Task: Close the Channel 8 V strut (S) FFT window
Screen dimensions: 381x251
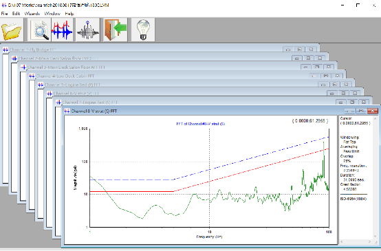Action: [x=373, y=111]
